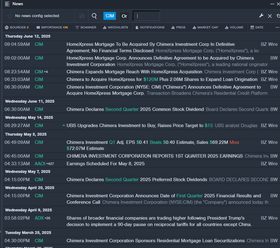
Task: Click the News panel title
Action: (18, 4)
